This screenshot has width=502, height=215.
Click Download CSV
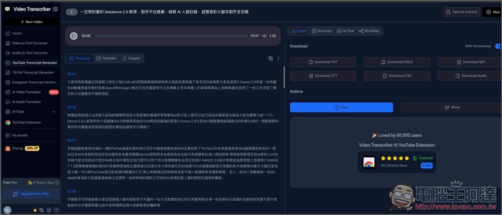(x=397, y=75)
